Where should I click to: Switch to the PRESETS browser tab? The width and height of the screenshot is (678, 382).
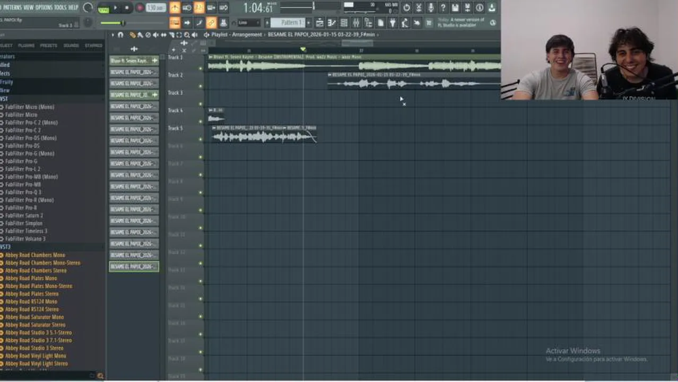coord(48,46)
